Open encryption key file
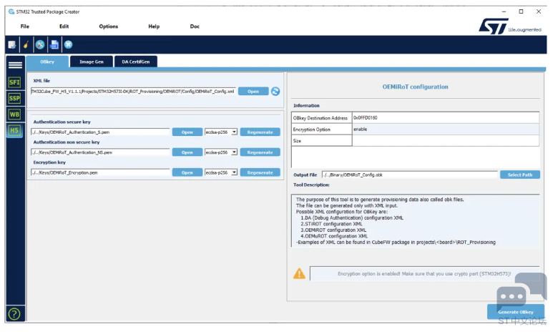 187,172
